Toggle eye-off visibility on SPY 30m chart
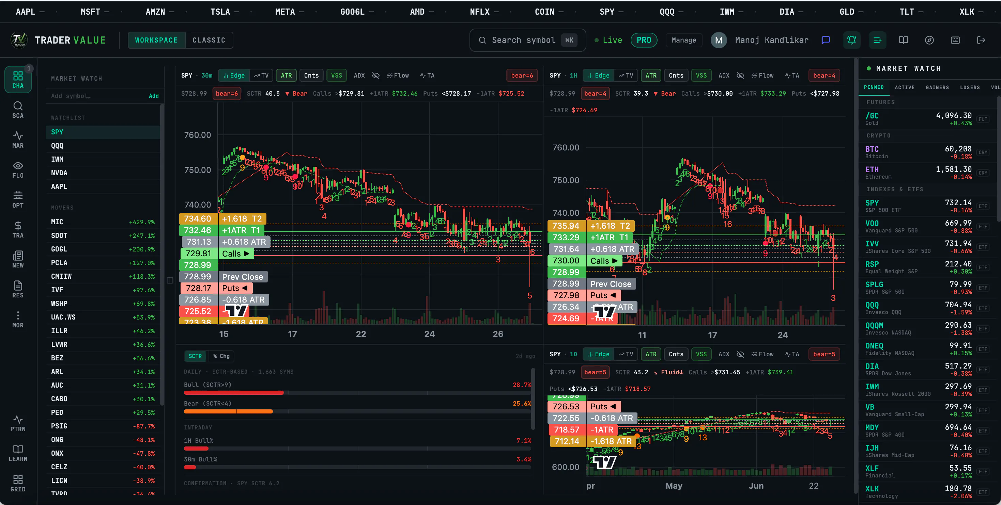Image resolution: width=1001 pixels, height=505 pixels. coord(375,75)
